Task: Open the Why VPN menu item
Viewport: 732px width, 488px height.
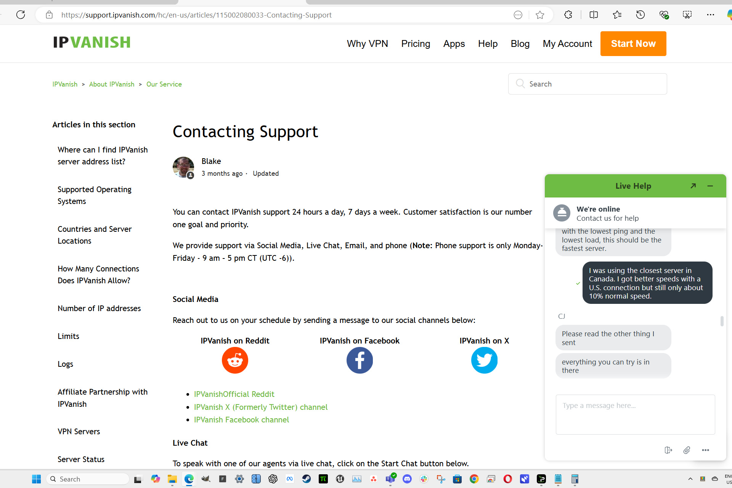Action: (x=367, y=43)
